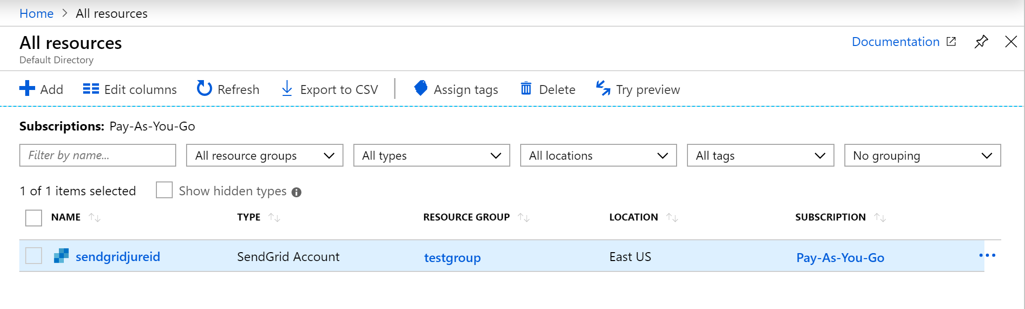Expand the All locations dropdown
The image size is (1025, 309).
[x=598, y=155]
